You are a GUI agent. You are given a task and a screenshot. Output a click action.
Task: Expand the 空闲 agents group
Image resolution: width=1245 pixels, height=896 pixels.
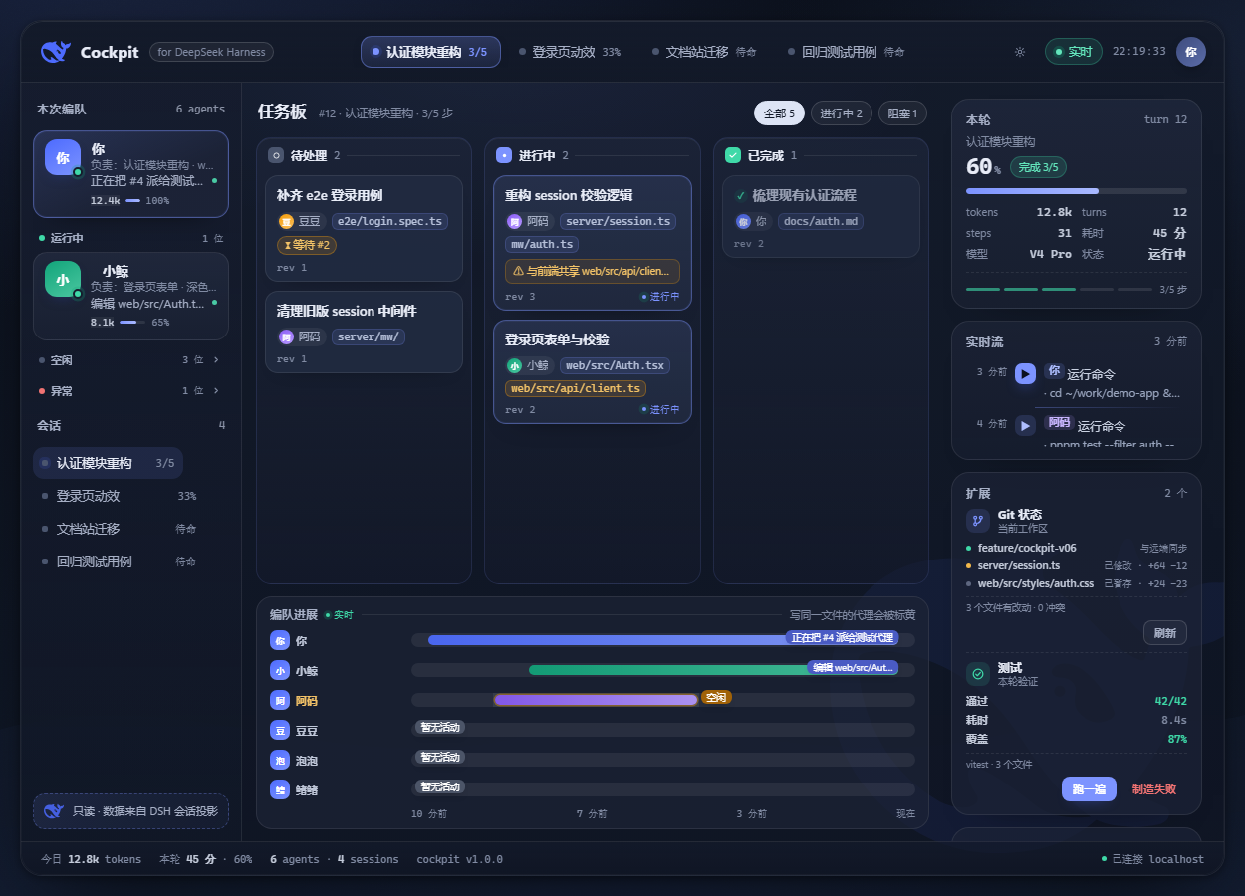tap(129, 360)
